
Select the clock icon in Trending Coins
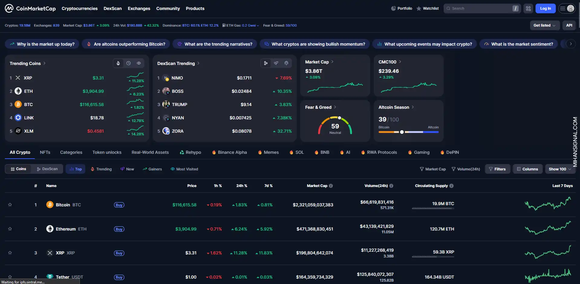tap(129, 63)
